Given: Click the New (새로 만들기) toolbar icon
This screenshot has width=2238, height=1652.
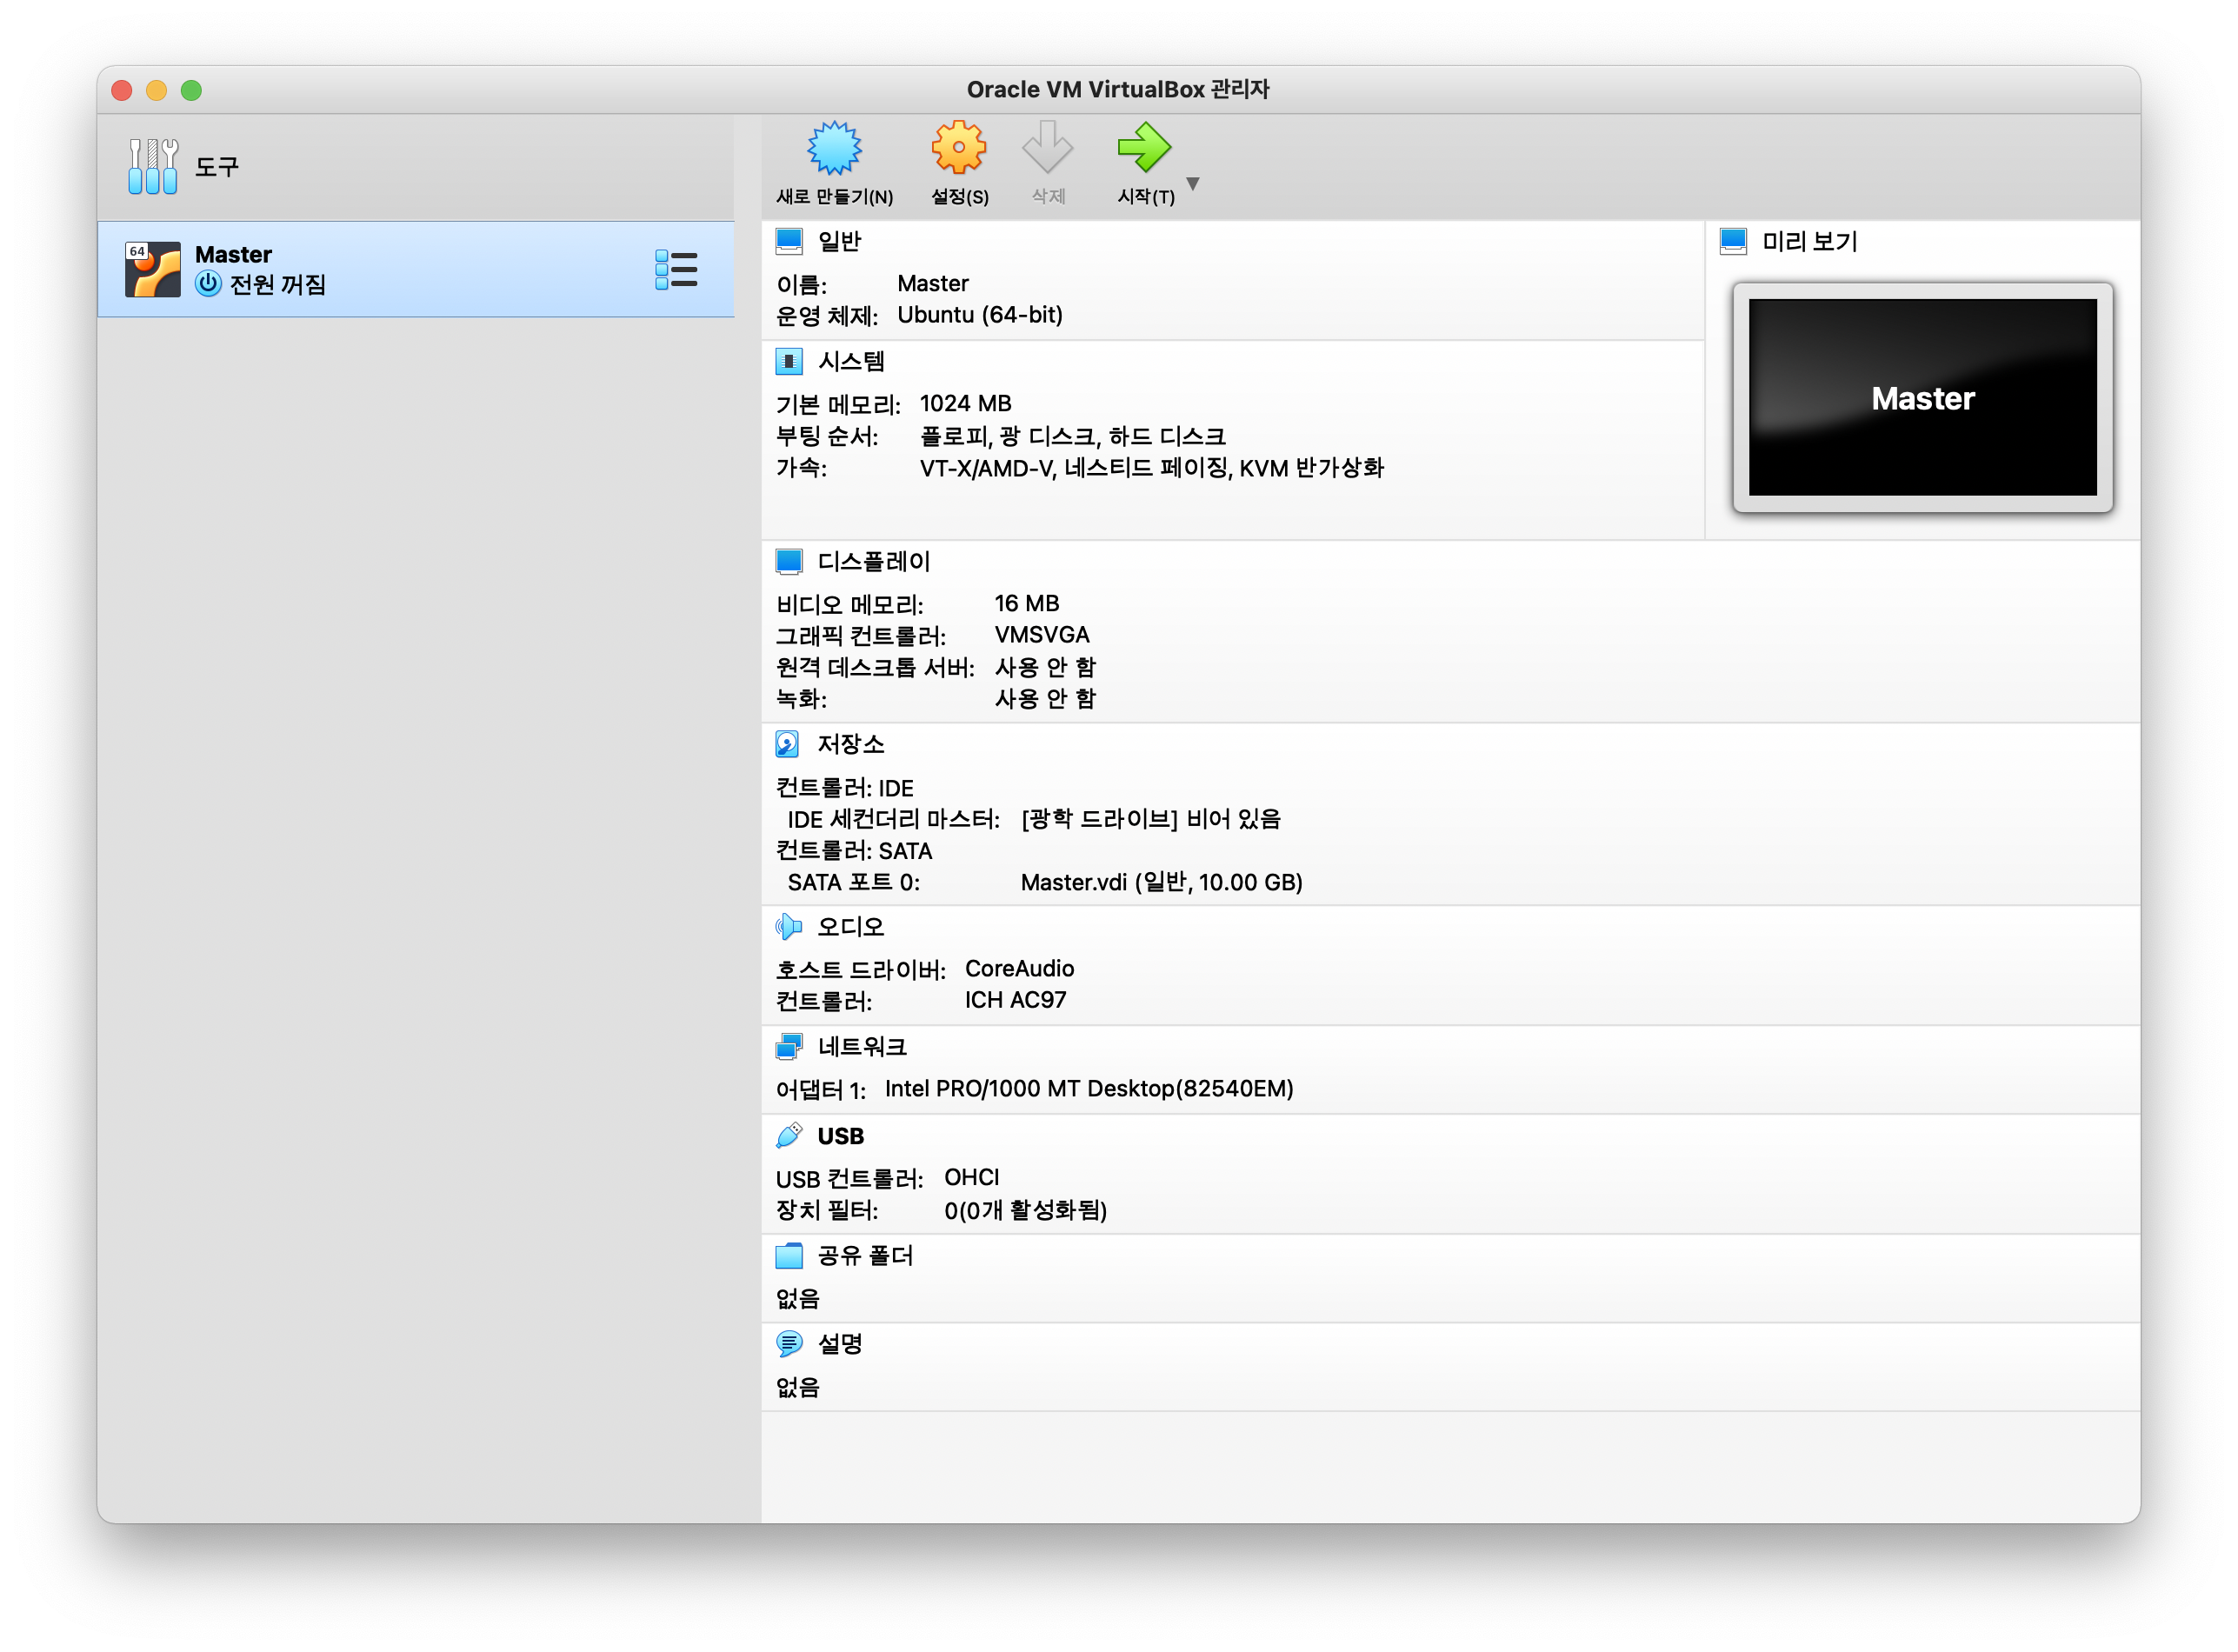Looking at the screenshot, I should coord(834,149).
